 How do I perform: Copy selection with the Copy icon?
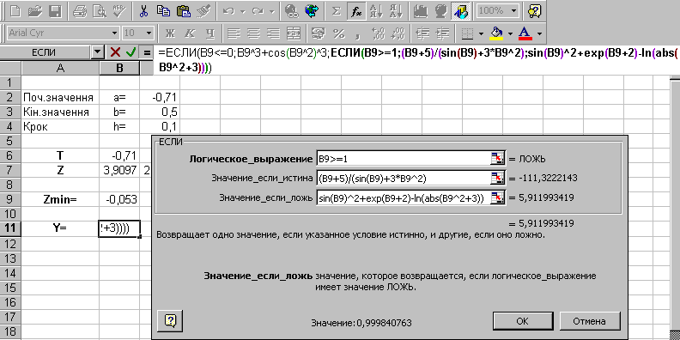(164, 11)
